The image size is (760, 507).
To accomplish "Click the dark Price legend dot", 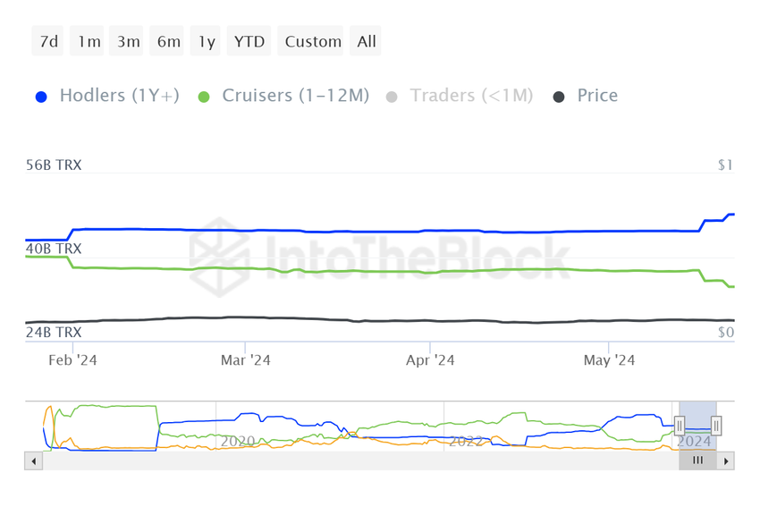I will click(x=559, y=97).
